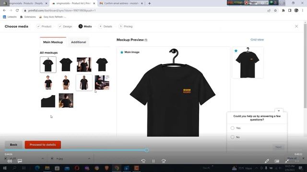Go to the Details step

tap(106, 26)
